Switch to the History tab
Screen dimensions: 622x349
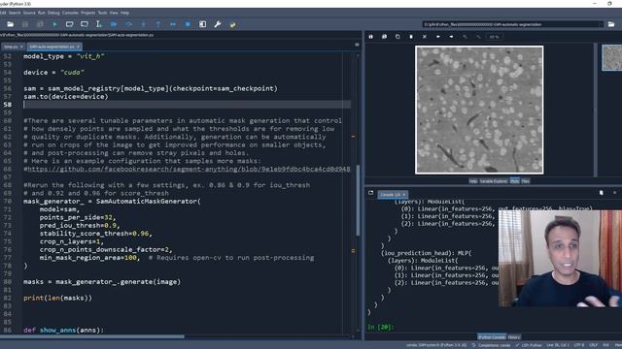tap(514, 337)
